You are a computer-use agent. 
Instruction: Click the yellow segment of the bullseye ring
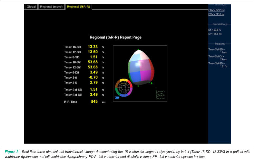(124, 80)
